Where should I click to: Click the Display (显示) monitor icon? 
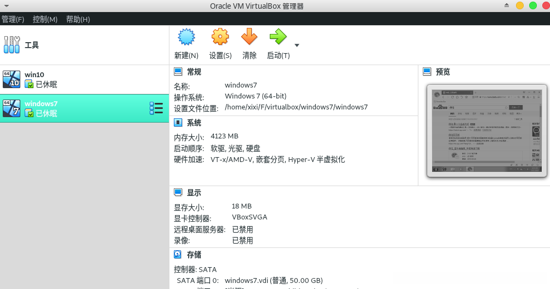coord(178,192)
